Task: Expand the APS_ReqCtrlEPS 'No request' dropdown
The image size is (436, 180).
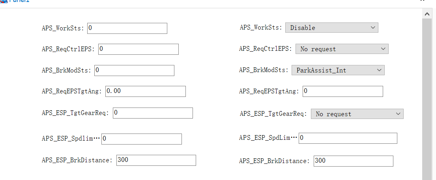Action: pyautogui.click(x=342, y=49)
